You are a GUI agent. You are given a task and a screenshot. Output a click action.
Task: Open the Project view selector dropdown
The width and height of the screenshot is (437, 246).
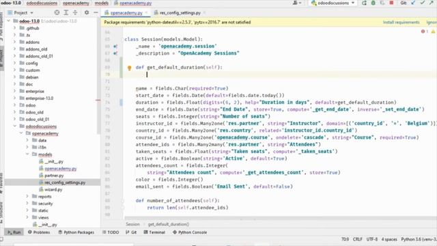point(20,12)
